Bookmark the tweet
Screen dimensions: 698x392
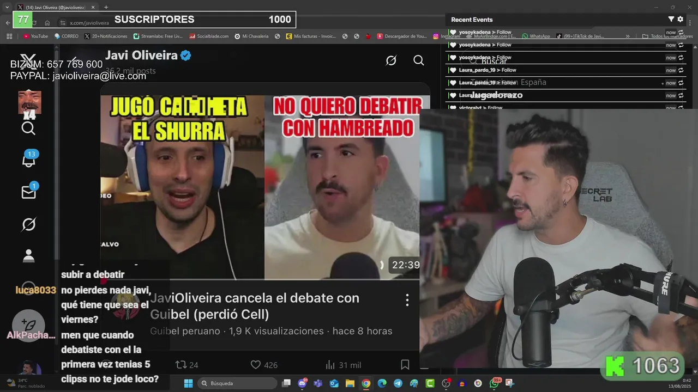405,365
